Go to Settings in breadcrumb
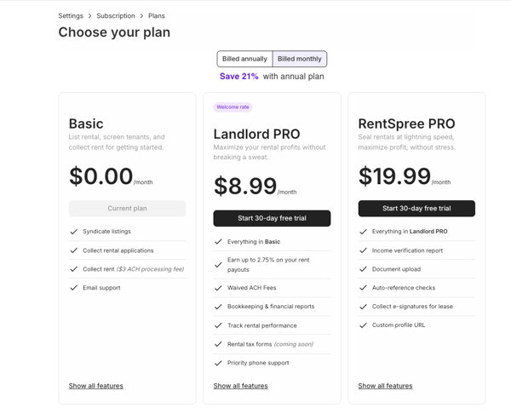Viewport: 511px width, 414px height. pyautogui.click(x=71, y=15)
